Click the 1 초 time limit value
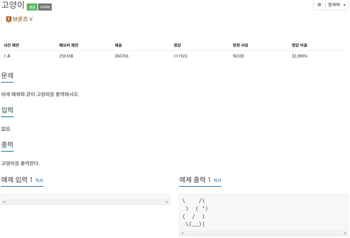 pos(7,56)
